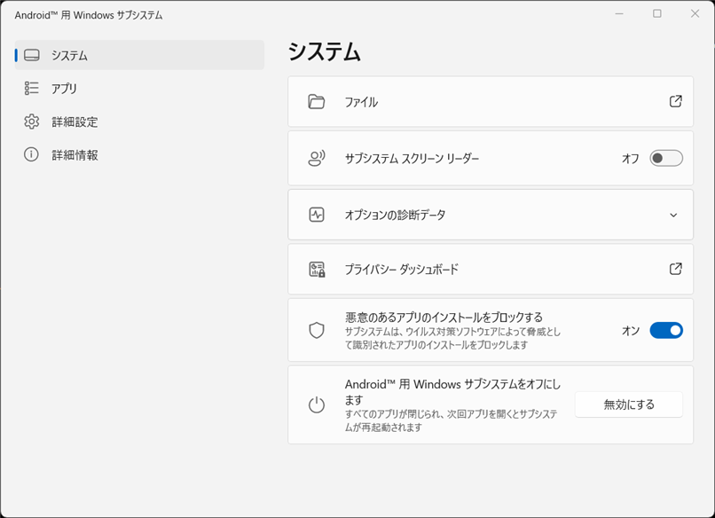Click the privacy dashboard lock icon
The width and height of the screenshot is (715, 518).
pyautogui.click(x=317, y=270)
